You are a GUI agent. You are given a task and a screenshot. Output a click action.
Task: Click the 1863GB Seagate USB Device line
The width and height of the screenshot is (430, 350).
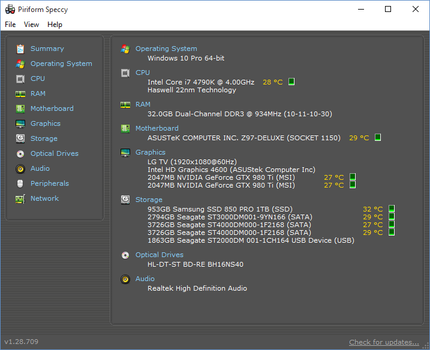pos(251,240)
